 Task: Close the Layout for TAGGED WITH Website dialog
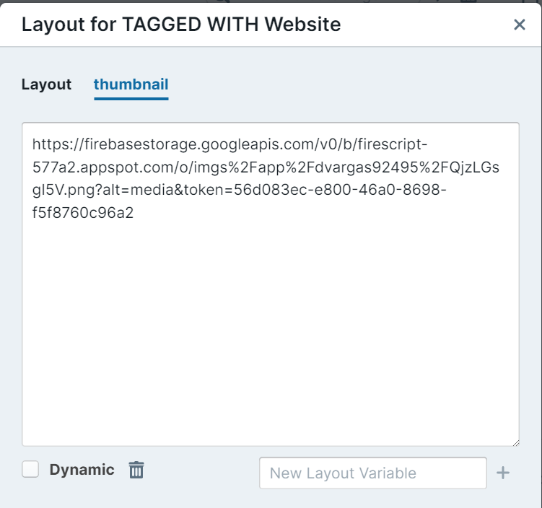tap(519, 25)
